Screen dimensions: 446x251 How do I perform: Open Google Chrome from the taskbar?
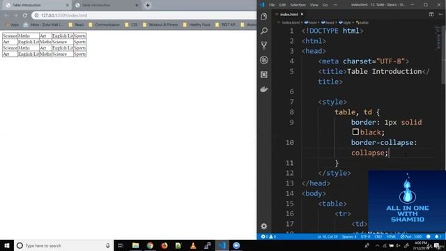[150, 245]
